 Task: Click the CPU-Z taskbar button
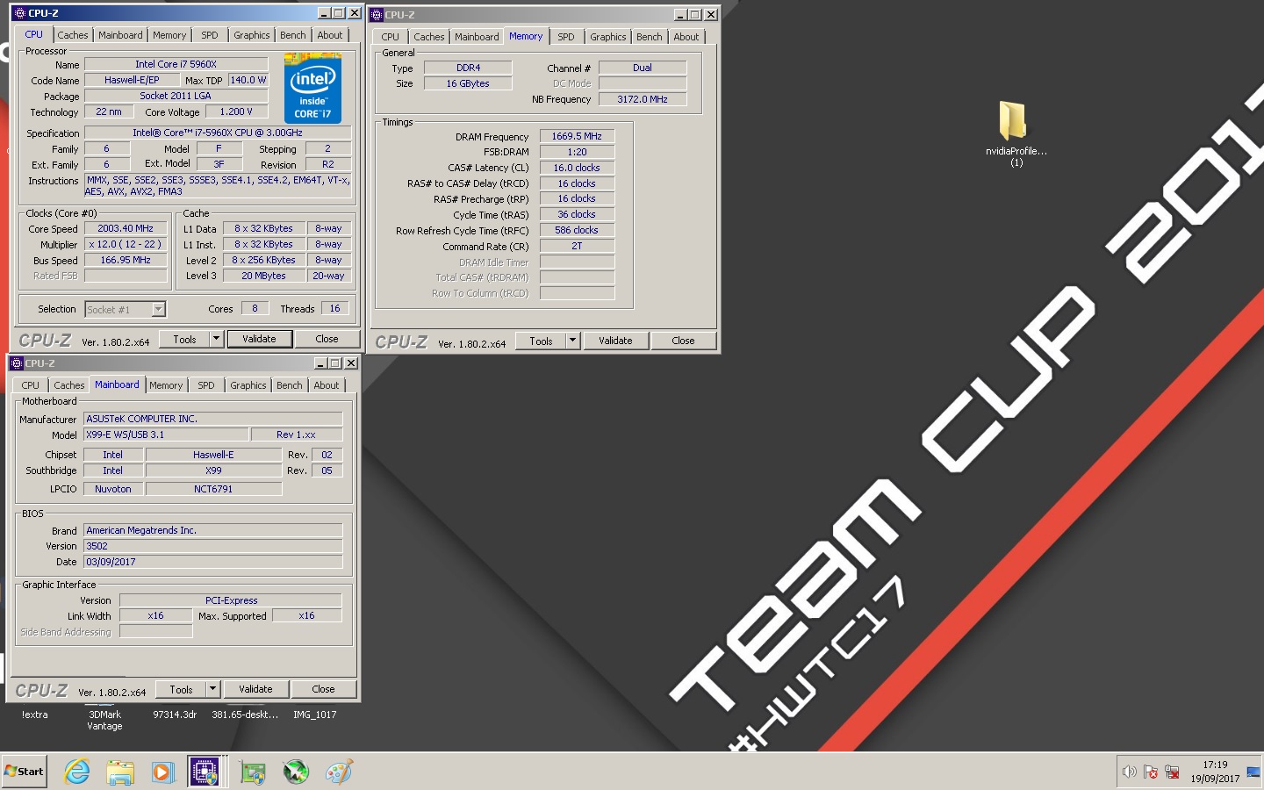(205, 772)
